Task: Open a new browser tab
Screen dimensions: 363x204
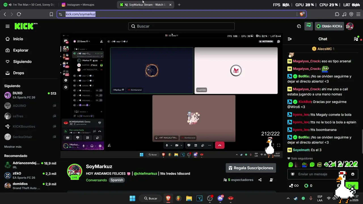Action: (x=179, y=5)
